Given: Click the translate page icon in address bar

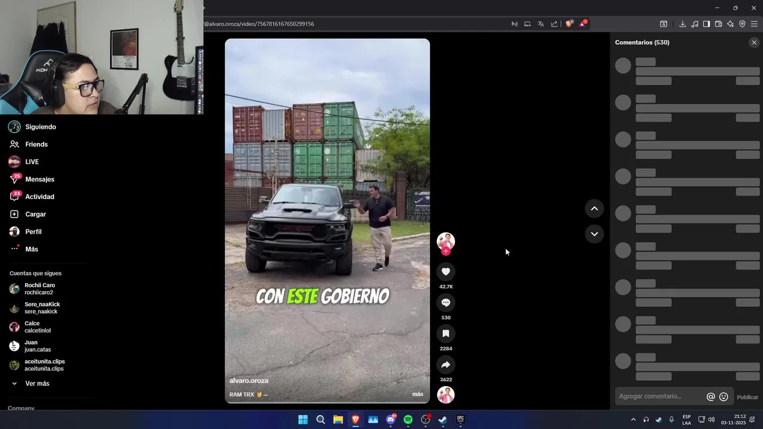Looking at the screenshot, I should point(541,24).
